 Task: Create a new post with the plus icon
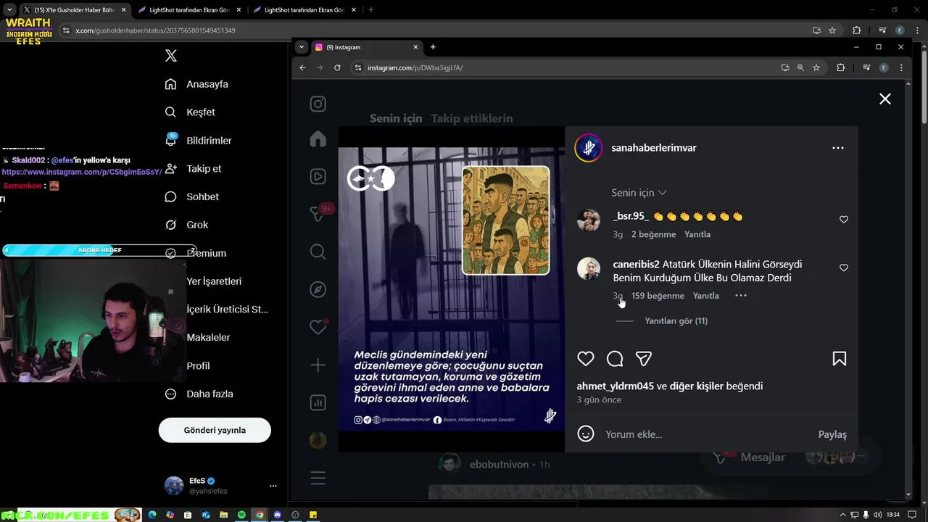(x=318, y=365)
